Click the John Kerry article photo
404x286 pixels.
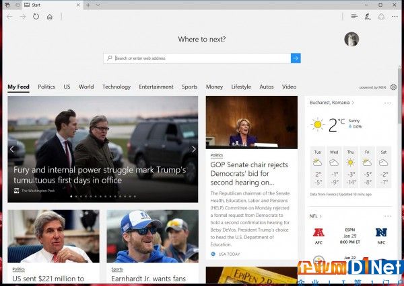[x=53, y=236]
